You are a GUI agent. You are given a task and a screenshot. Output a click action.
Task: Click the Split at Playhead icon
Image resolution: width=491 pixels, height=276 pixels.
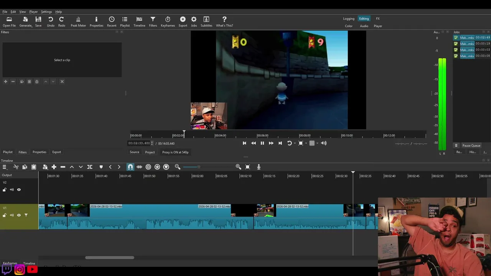coord(90,167)
